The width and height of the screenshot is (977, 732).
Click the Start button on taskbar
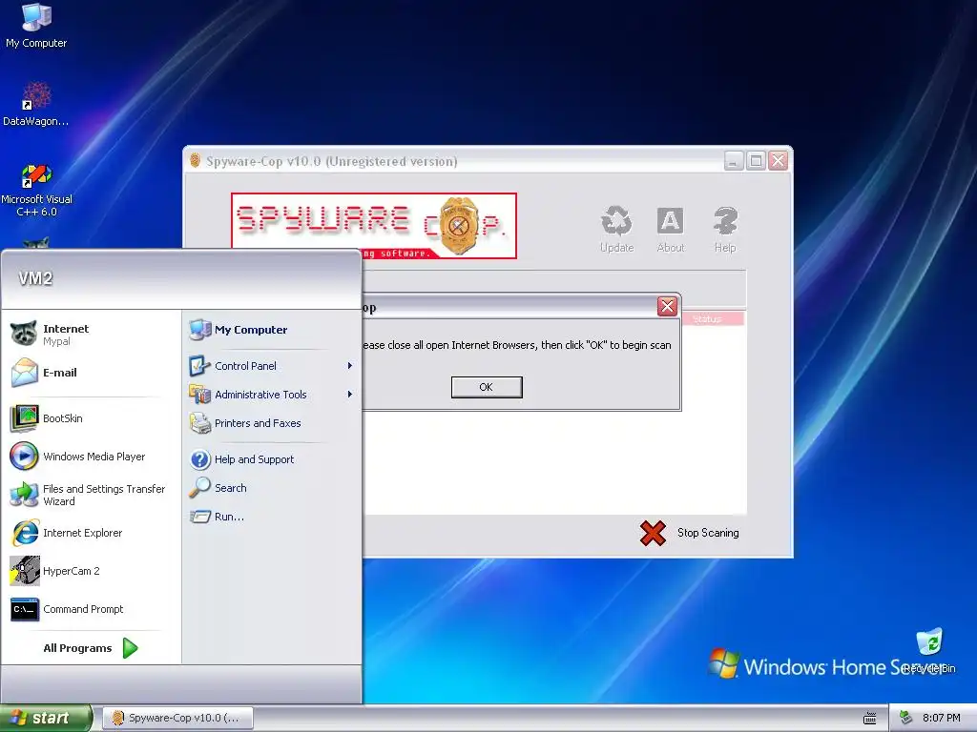click(x=46, y=718)
